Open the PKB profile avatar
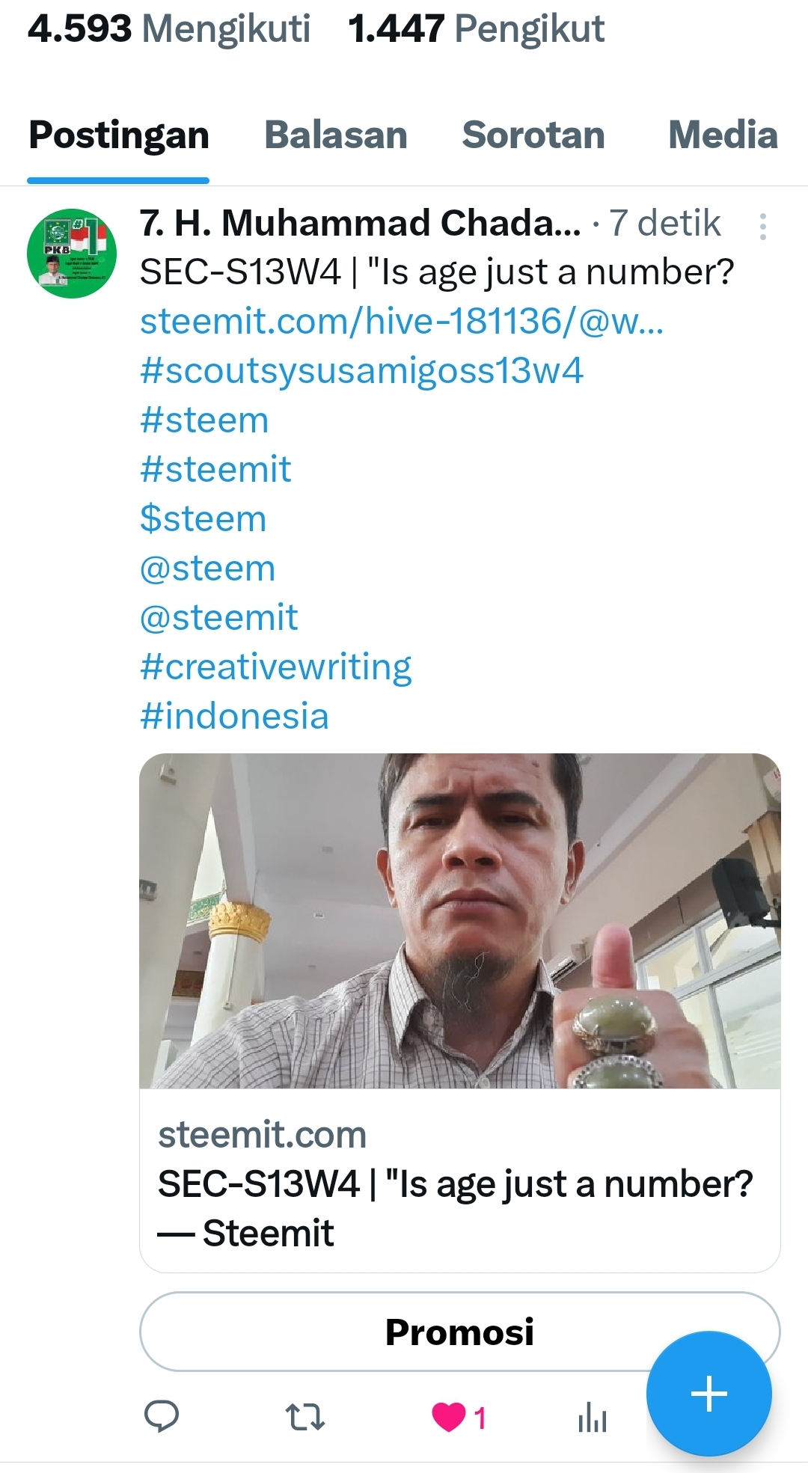 coord(72,254)
